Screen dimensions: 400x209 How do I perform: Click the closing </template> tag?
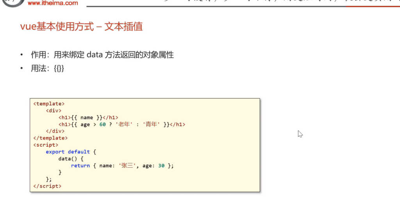pyautogui.click(x=50, y=138)
